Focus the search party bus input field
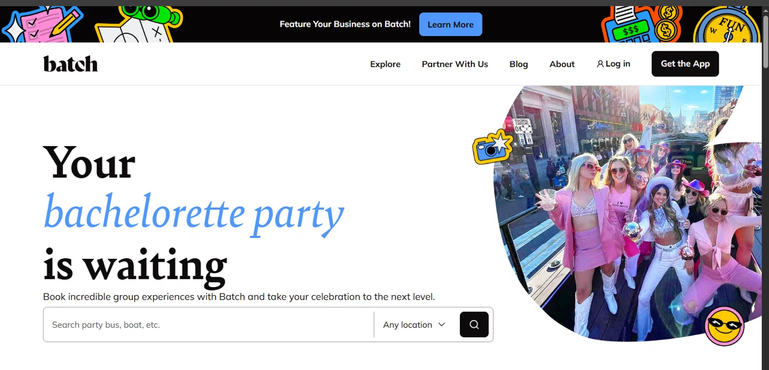The width and height of the screenshot is (769, 370). (209, 325)
